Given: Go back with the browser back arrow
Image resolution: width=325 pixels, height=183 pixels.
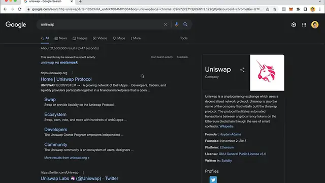Looking at the screenshot, I should coord(5,9).
